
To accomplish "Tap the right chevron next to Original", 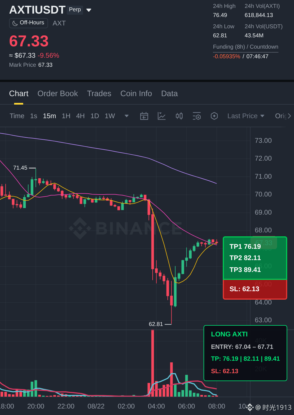I will (x=289, y=116).
